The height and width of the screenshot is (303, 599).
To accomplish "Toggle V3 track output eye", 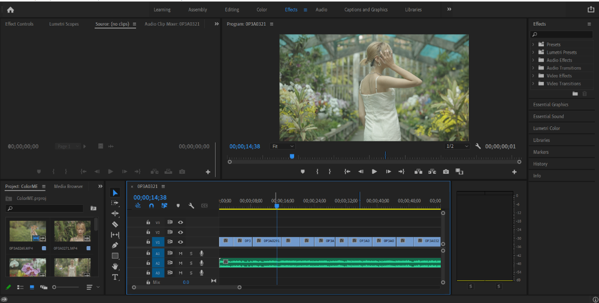I will (x=180, y=222).
